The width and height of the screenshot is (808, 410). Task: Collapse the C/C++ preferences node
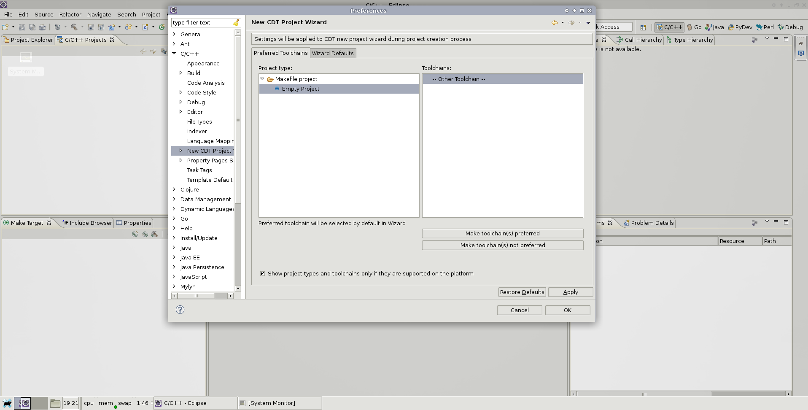pos(174,54)
